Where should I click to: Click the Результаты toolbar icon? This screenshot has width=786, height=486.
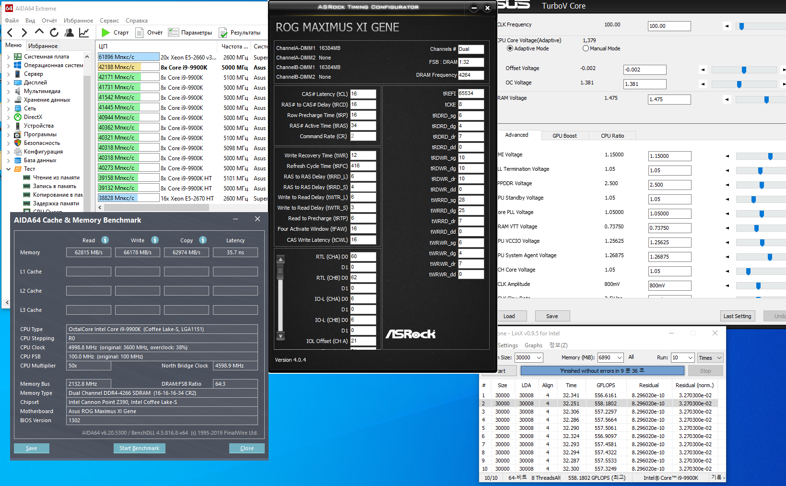point(223,33)
